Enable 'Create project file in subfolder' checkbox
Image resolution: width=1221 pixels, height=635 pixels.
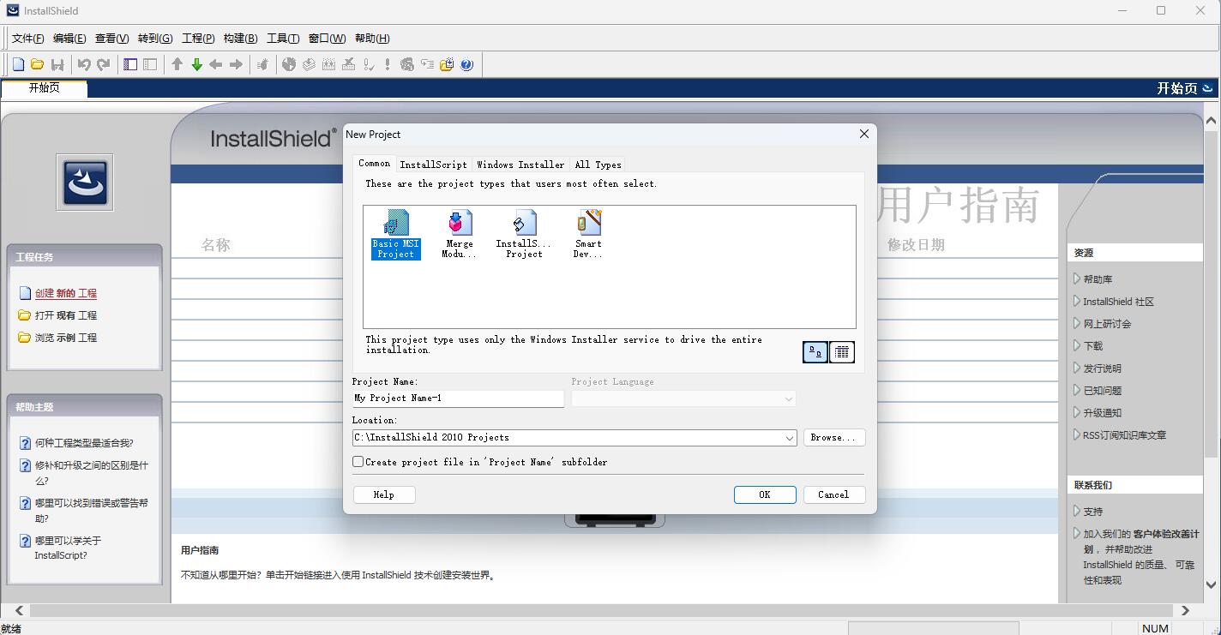pos(358,461)
